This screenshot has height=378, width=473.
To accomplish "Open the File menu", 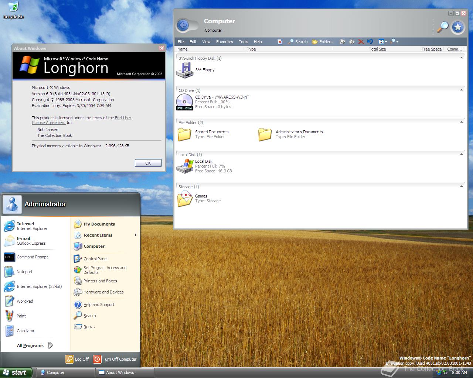I will [181, 42].
